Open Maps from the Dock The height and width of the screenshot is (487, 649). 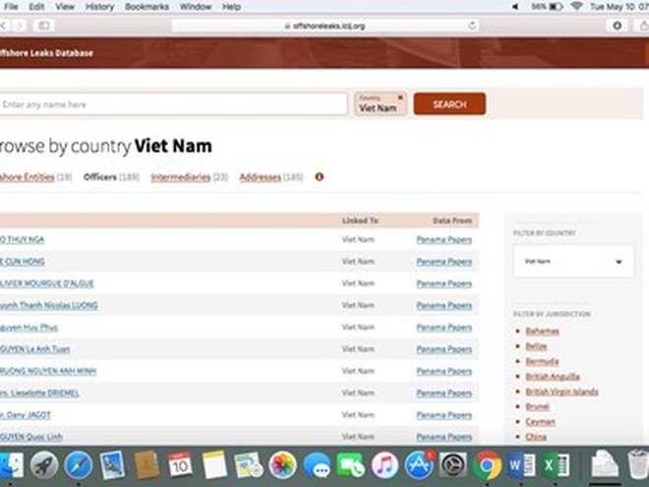click(x=249, y=464)
